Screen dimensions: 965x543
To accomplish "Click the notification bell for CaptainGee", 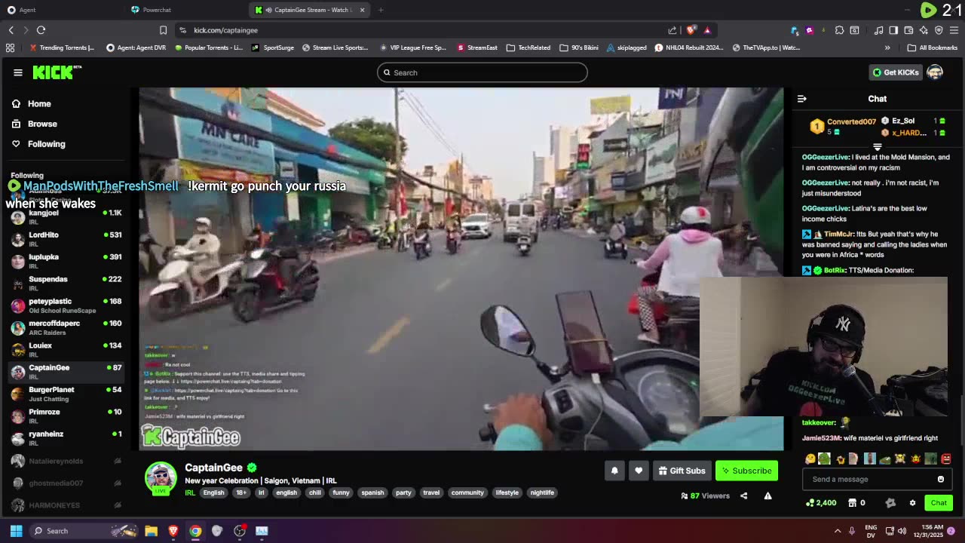I will [x=614, y=471].
